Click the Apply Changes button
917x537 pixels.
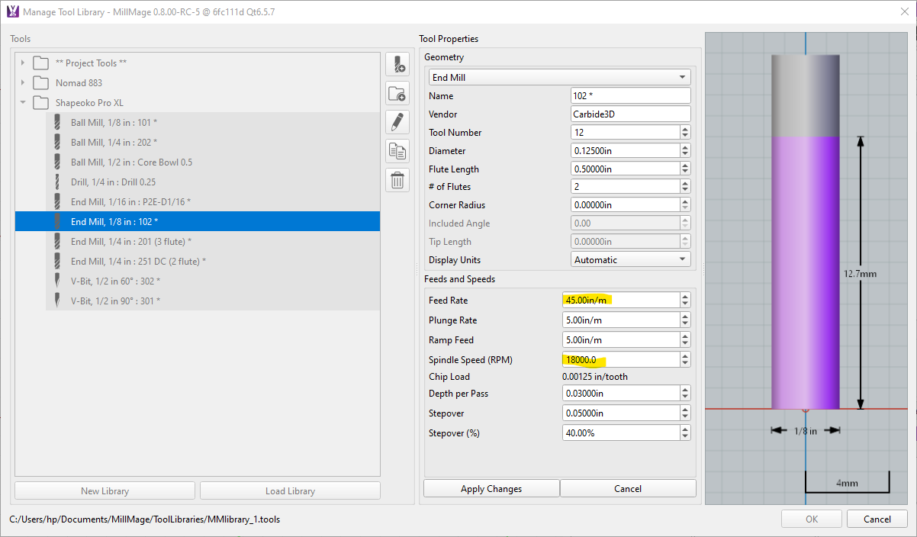click(x=491, y=487)
